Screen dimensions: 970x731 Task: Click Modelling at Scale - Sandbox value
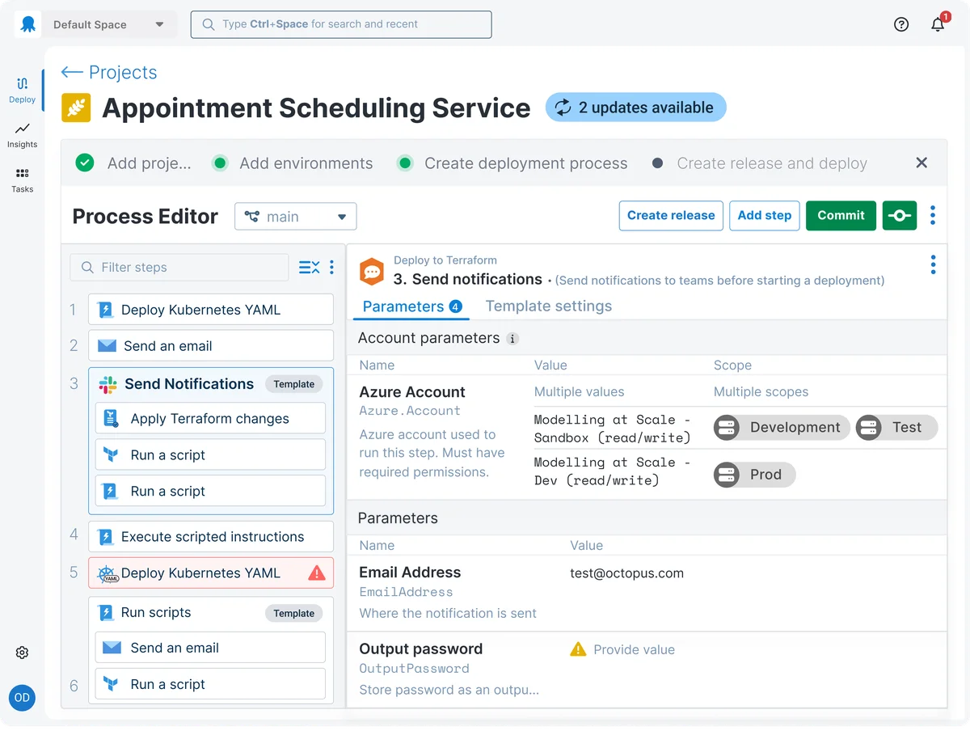point(612,429)
